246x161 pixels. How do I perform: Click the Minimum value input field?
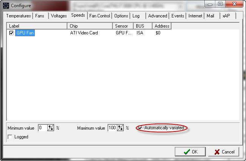click(42, 128)
